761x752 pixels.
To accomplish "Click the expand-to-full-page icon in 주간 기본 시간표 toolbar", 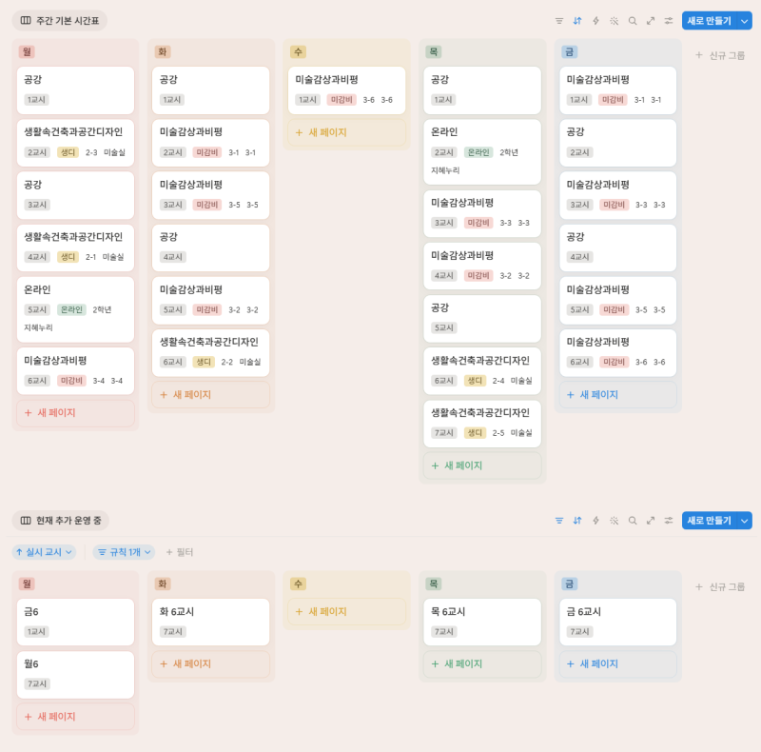I will coord(651,21).
